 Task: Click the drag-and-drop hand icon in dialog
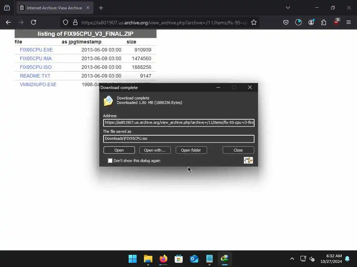click(x=248, y=160)
